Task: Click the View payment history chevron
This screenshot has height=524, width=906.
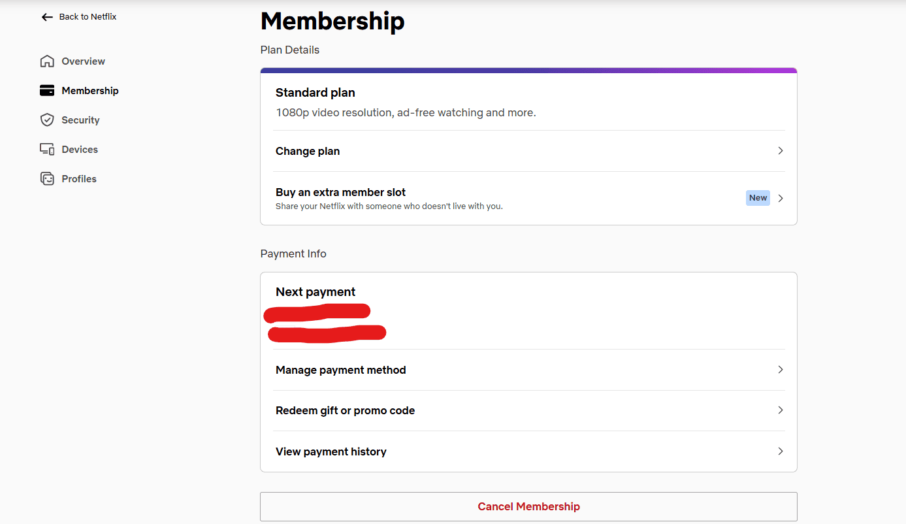Action: pos(780,451)
